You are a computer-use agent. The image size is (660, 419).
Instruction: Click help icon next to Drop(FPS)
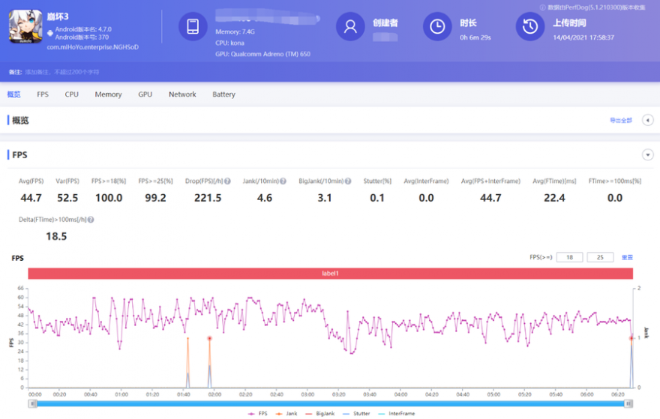(227, 181)
